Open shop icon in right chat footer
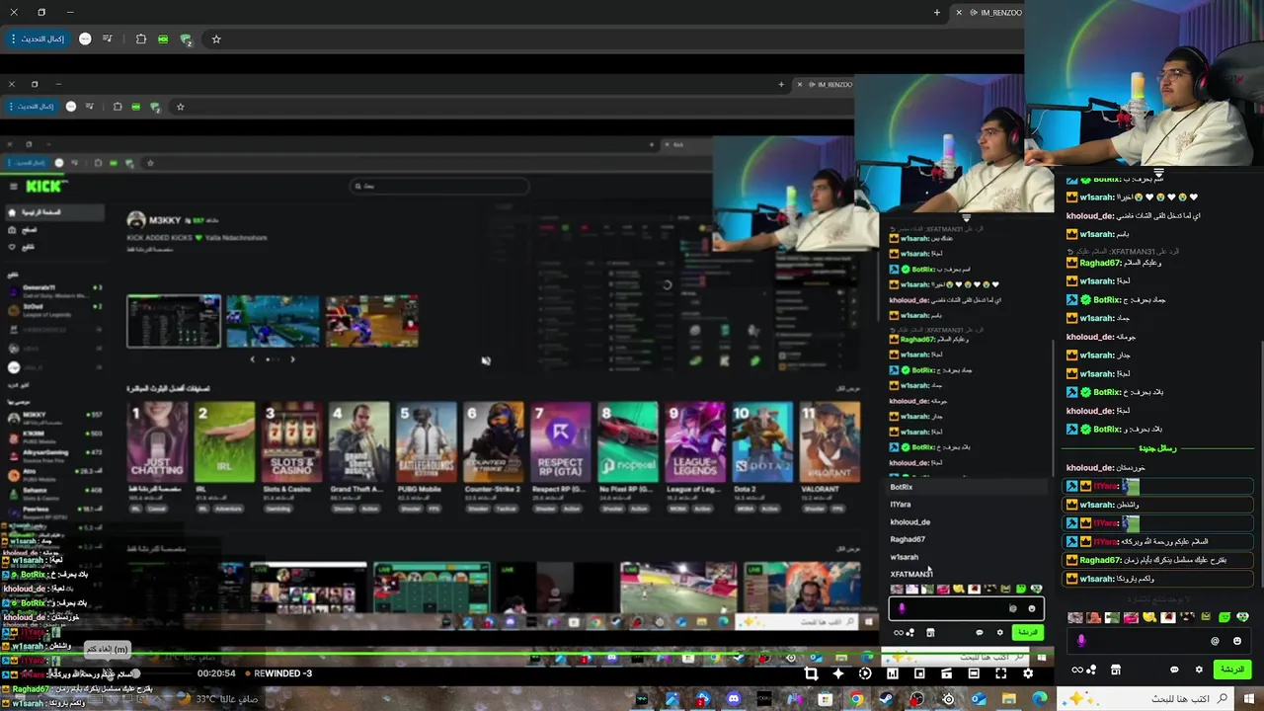Screen dimensions: 1264x711 [x=1116, y=670]
